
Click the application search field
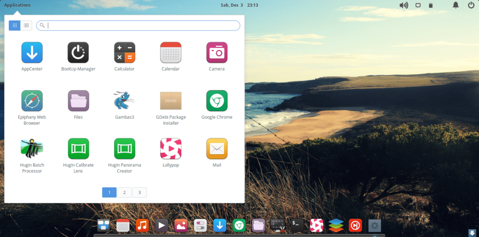(x=140, y=25)
